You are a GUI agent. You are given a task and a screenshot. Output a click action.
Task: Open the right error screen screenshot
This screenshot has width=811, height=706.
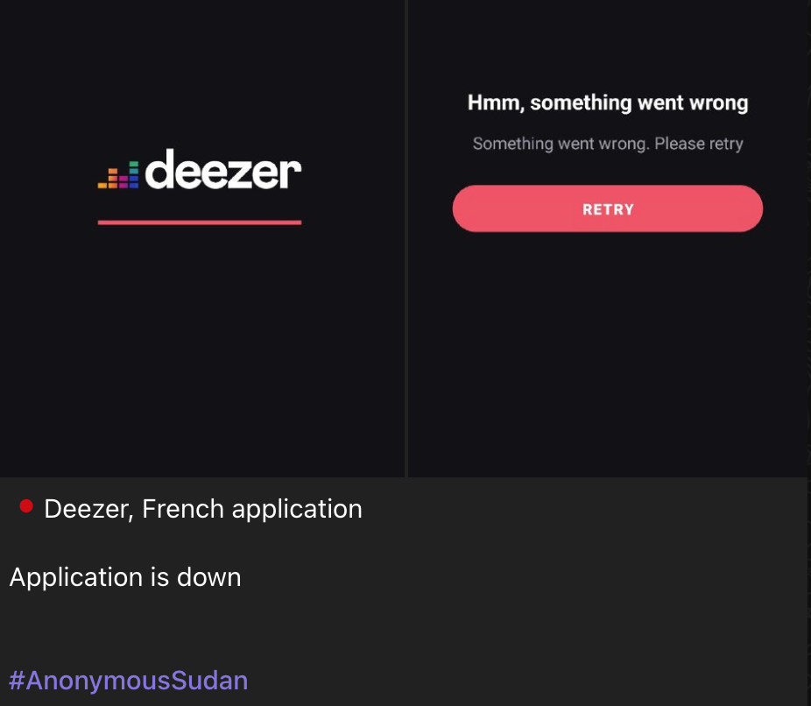(608, 238)
